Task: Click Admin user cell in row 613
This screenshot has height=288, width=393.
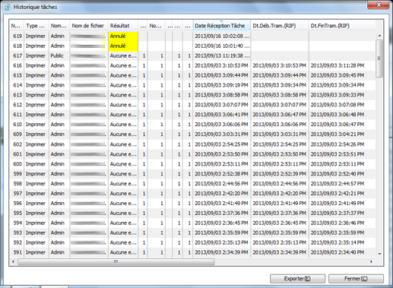Action: coord(57,95)
